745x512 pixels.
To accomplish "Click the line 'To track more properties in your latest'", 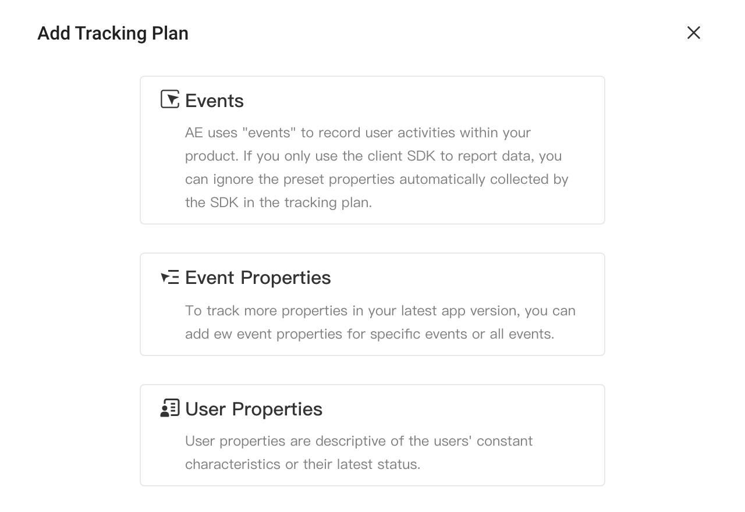I will point(380,311).
